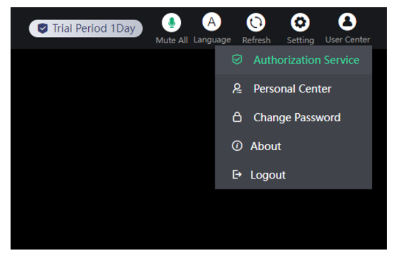Toggle the Mute All label
The width and height of the screenshot is (399, 257).
pos(172,40)
